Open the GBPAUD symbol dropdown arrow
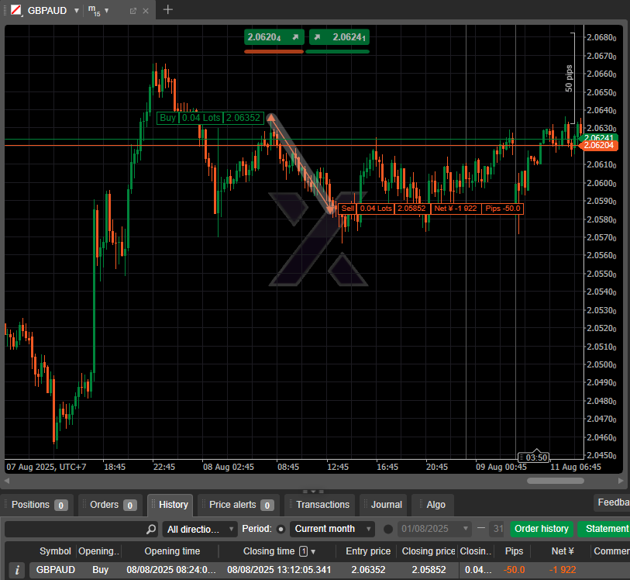Image resolution: width=630 pixels, height=580 pixels. tap(77, 11)
